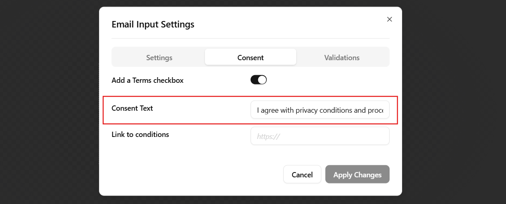Screen dimensions: 506x204
Task: Close the Email Input Settings dialog
Action: (389, 19)
